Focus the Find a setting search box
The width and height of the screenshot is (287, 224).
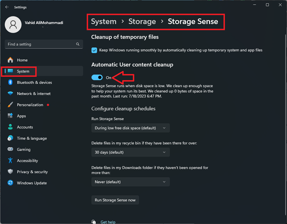44,44
